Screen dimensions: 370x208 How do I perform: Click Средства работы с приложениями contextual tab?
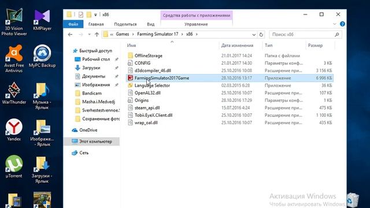(197, 16)
